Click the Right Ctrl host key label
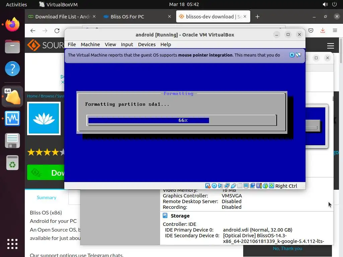Screen dimensions: 343x257 coord(286,186)
